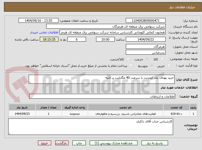Click the table date cell 1404/09/23
The height and width of the screenshot is (150, 202).
[x=22, y=114]
